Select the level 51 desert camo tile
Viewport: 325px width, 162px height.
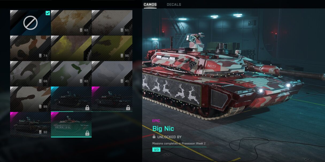(112, 23)
